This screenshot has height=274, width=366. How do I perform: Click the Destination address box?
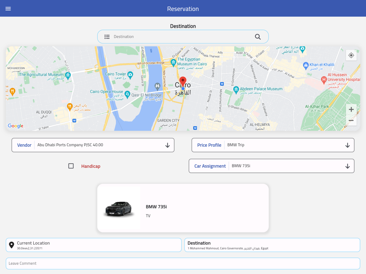pyautogui.click(x=272, y=245)
